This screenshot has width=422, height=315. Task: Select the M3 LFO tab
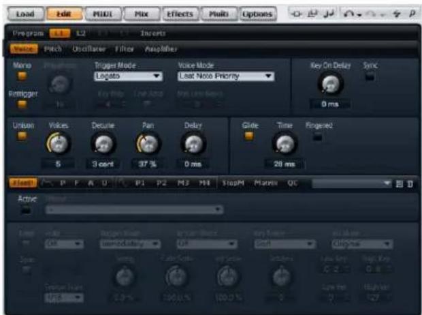pyautogui.click(x=183, y=183)
